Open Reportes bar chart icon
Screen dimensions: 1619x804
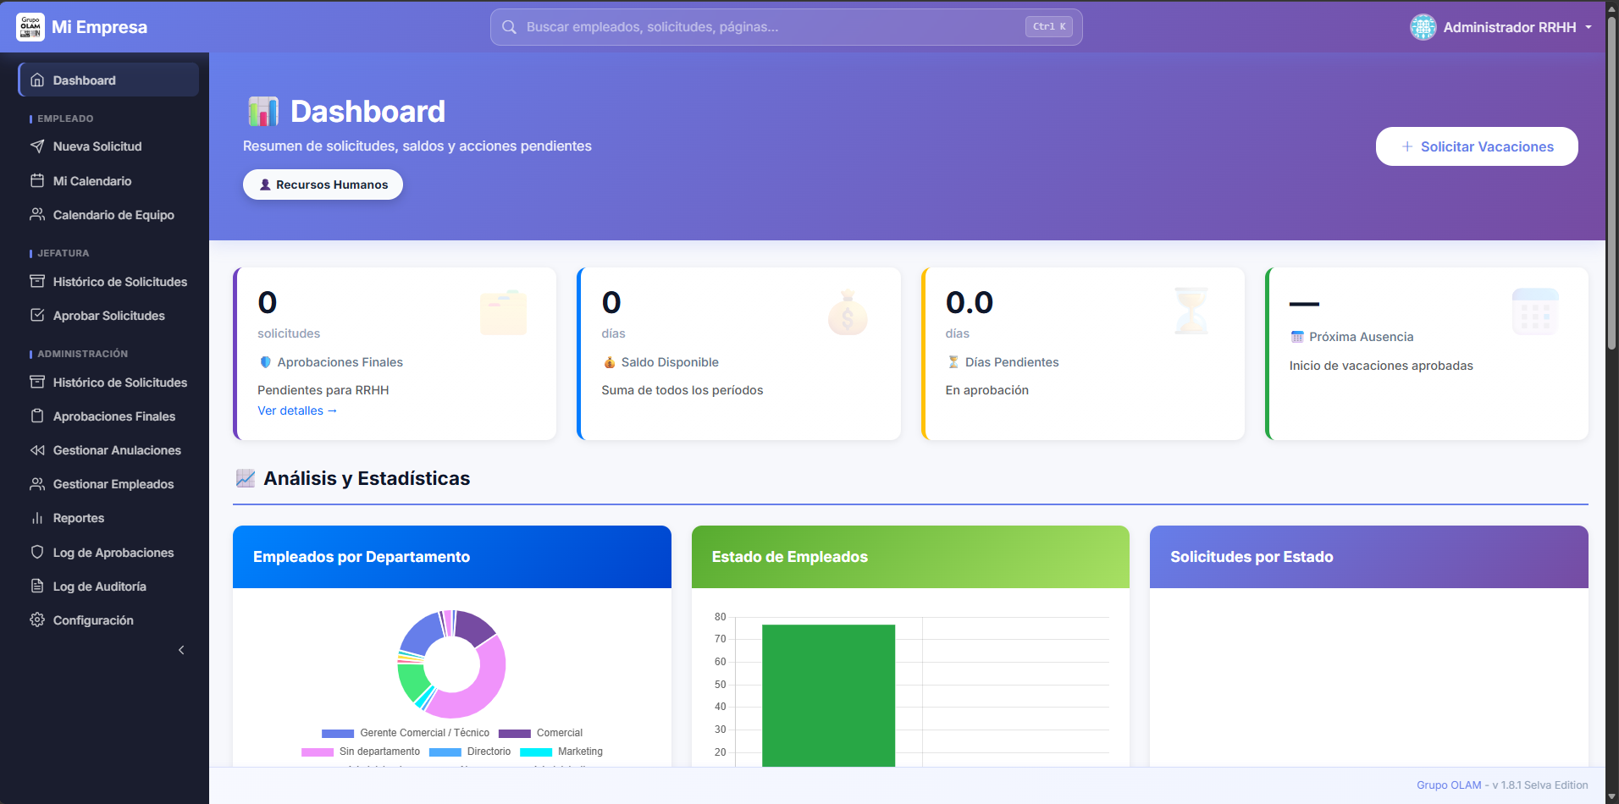click(x=37, y=518)
